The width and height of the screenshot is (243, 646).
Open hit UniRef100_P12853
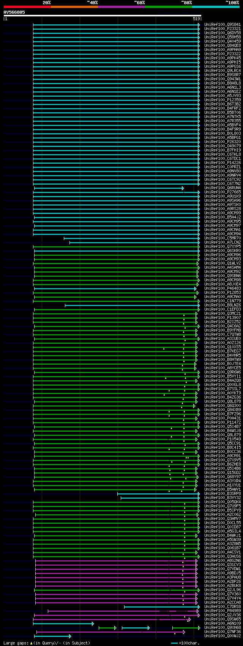point(222,293)
